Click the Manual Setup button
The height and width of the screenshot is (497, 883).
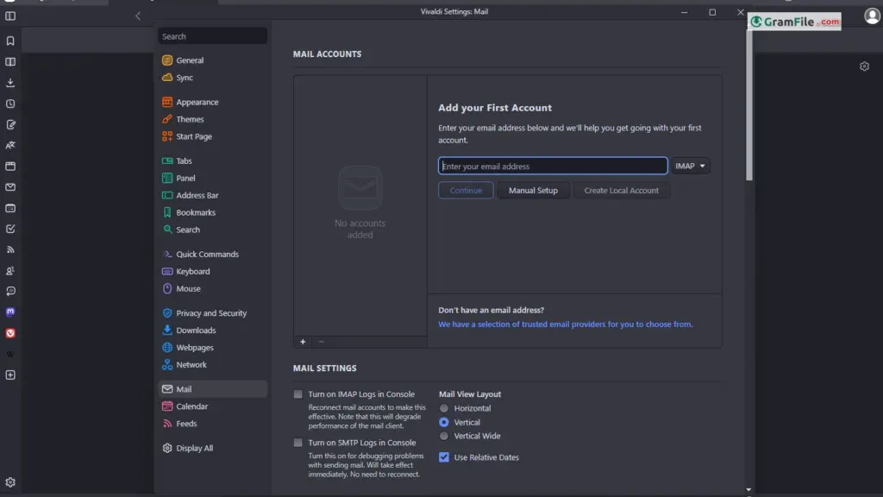[533, 191]
